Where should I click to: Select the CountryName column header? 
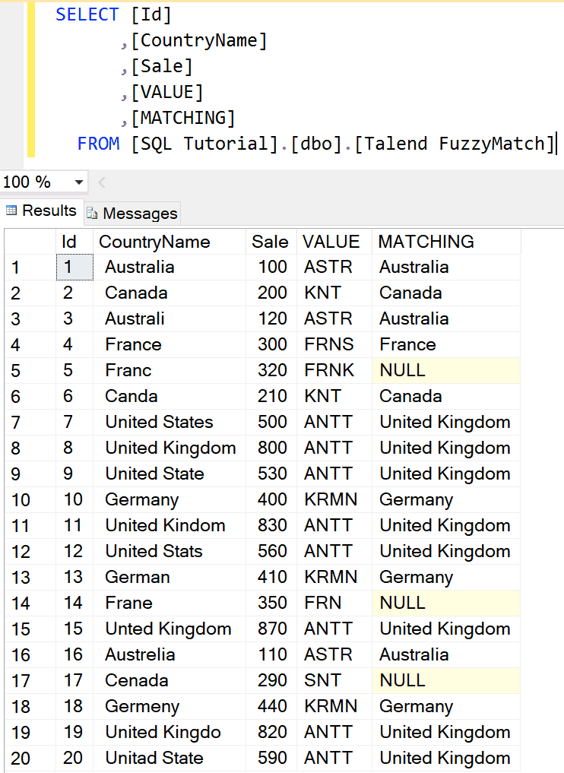click(154, 242)
